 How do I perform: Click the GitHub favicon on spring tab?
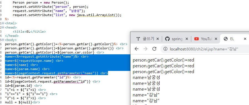pos(167,39)
